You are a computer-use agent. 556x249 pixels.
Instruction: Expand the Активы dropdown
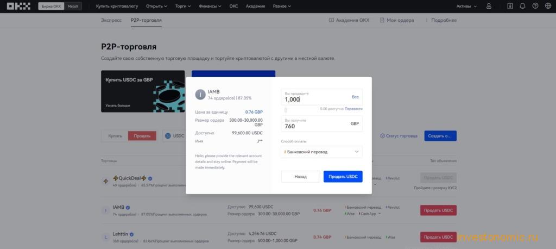coord(466,6)
